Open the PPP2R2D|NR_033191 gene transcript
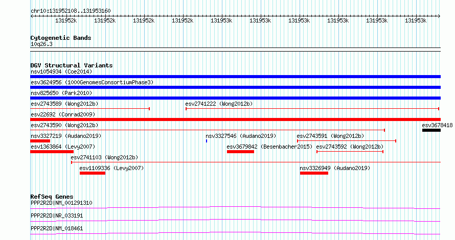Image resolution: width=455 pixels, height=240 pixels. coord(57,215)
